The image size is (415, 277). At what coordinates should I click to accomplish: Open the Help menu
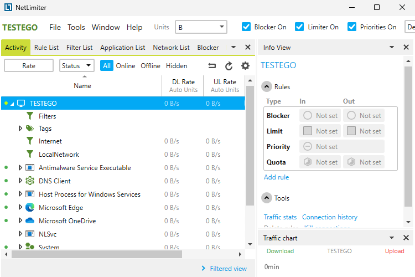coord(134,27)
